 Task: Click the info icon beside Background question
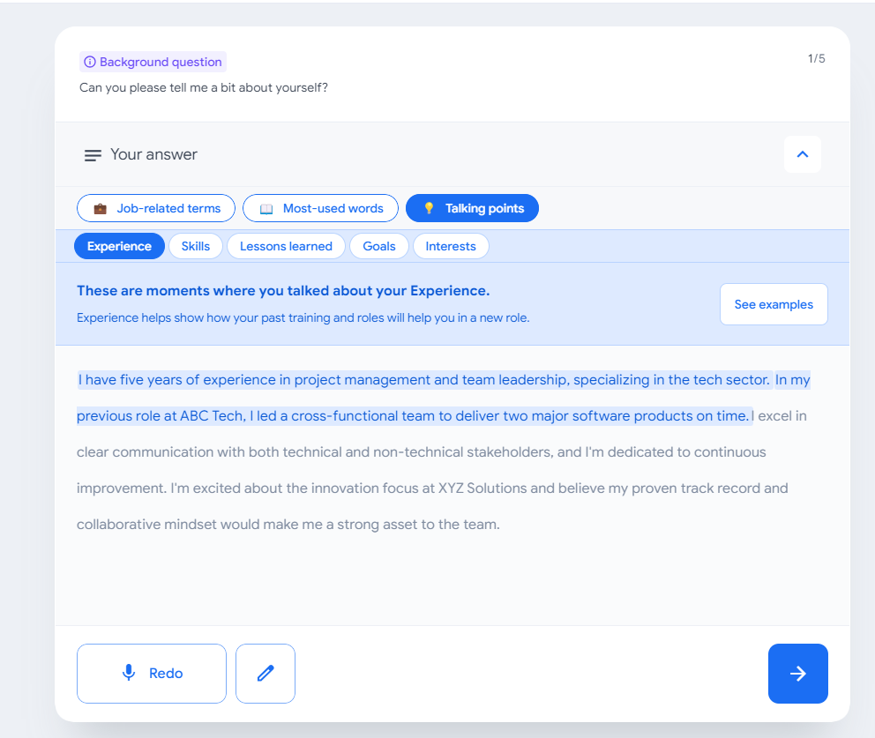(90, 62)
